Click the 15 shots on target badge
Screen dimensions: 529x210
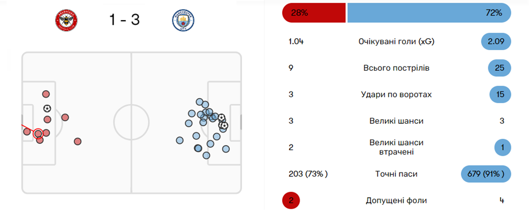coord(500,94)
